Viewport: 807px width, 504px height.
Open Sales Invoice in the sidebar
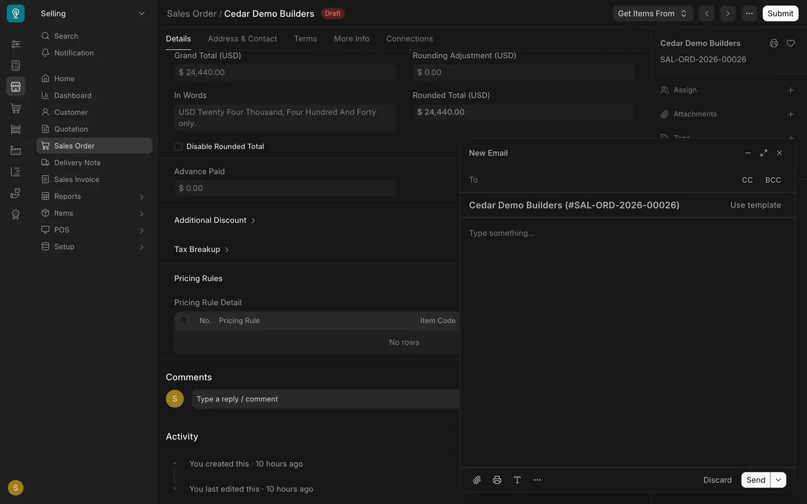94,180
